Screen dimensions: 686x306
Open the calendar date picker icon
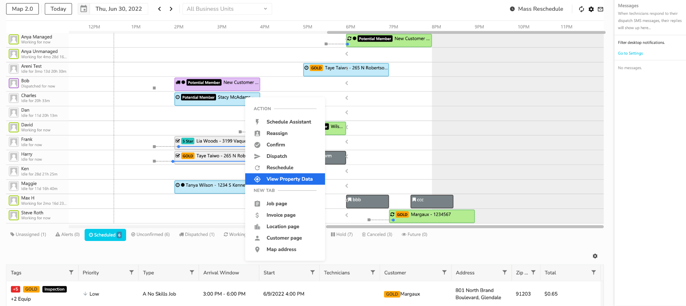(84, 9)
